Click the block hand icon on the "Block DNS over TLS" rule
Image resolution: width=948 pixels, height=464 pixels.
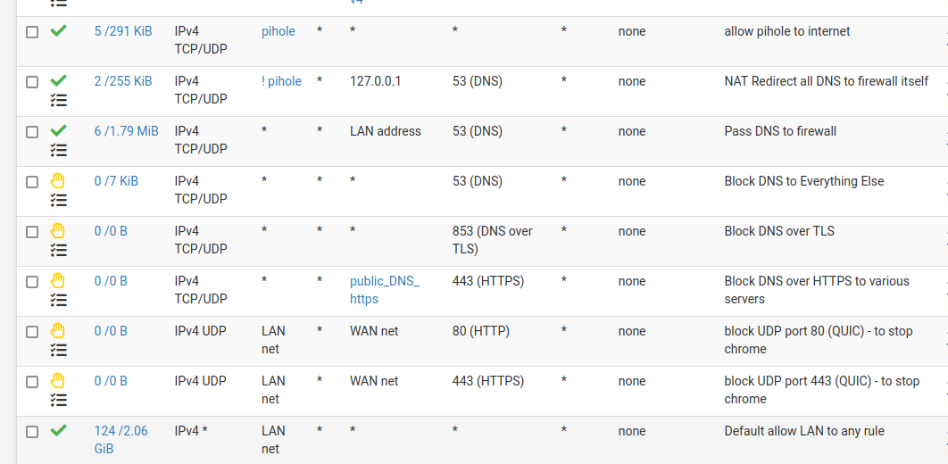(x=59, y=231)
